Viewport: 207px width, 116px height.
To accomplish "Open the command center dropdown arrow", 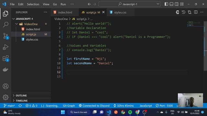I will point(158,4).
